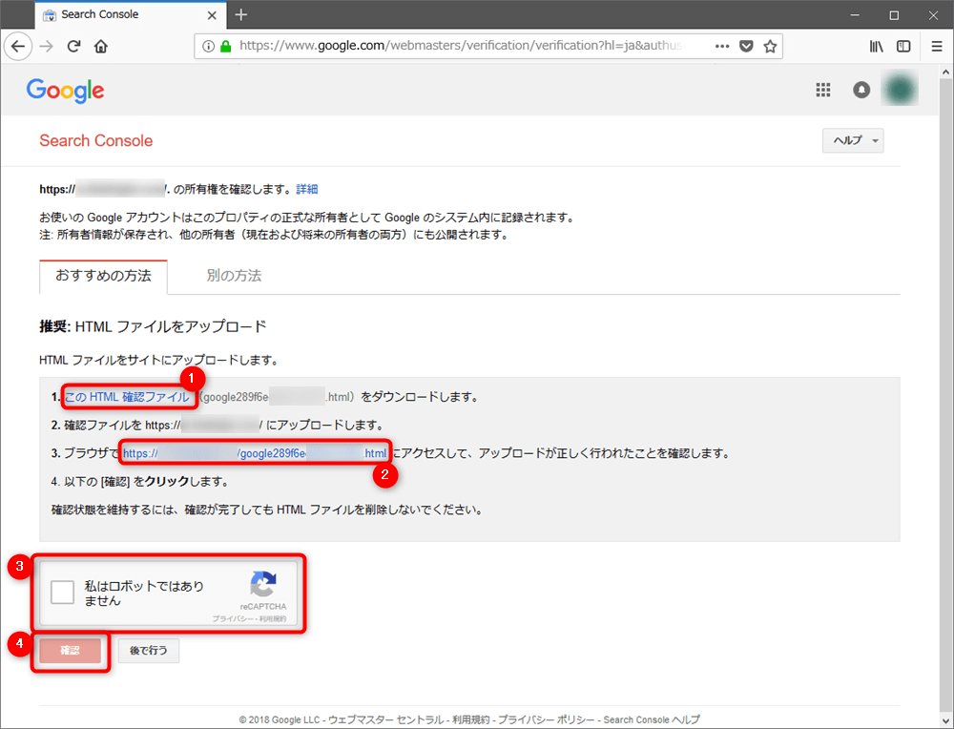Image resolution: width=954 pixels, height=729 pixels.
Task: Open the Firefox hamburger menu
Action: point(933,46)
